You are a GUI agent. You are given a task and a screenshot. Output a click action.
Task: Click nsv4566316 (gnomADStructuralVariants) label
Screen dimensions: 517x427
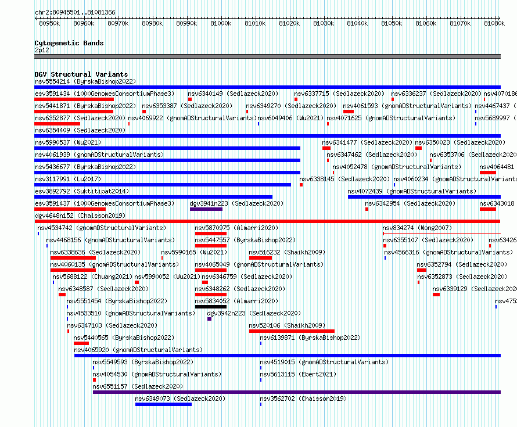tap(448, 252)
